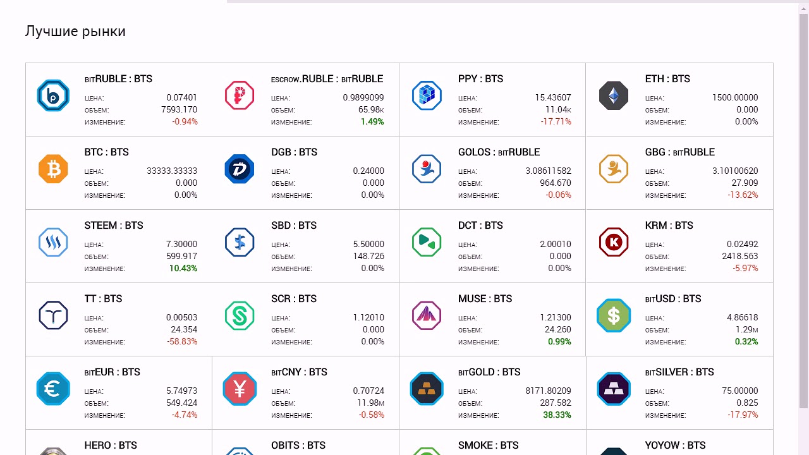Image resolution: width=809 pixels, height=455 pixels.
Task: Click the bitRUBLE coin icon
Action: pyautogui.click(x=53, y=95)
